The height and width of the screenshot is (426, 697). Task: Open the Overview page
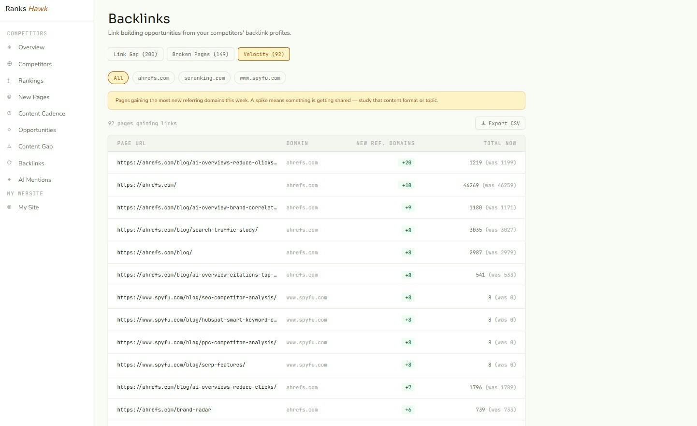click(31, 47)
